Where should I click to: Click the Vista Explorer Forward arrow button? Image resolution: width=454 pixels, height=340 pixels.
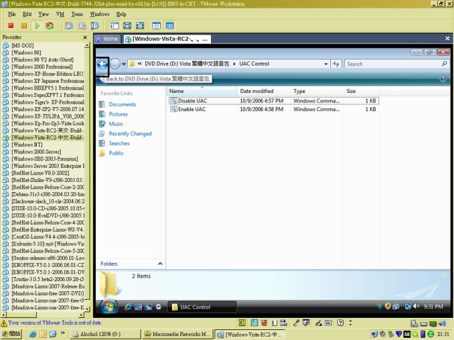pos(115,64)
